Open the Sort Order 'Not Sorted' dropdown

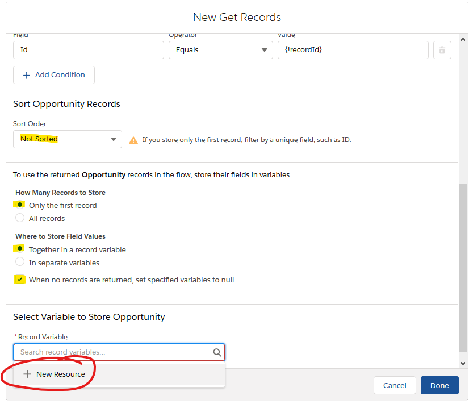click(68, 139)
